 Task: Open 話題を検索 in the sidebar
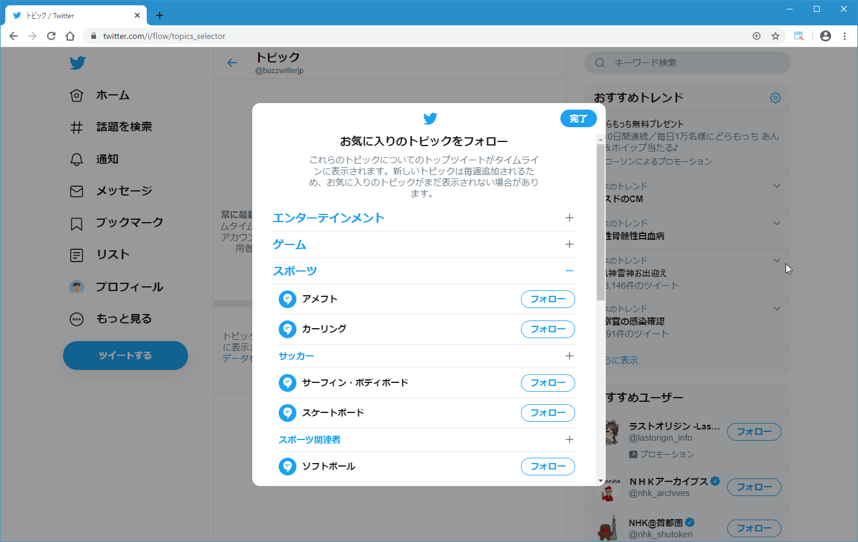[x=111, y=127]
